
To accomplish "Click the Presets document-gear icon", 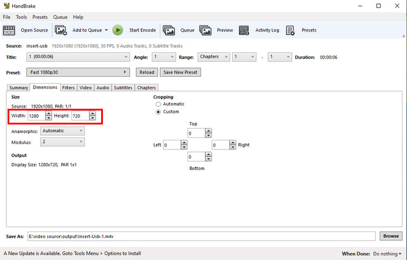I will [290, 30].
